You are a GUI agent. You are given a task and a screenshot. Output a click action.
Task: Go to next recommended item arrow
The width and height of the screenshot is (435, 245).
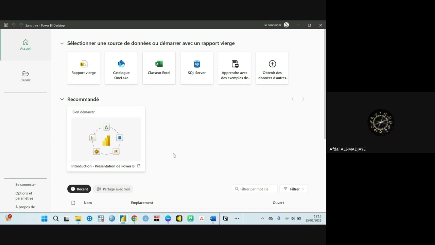coord(303,99)
